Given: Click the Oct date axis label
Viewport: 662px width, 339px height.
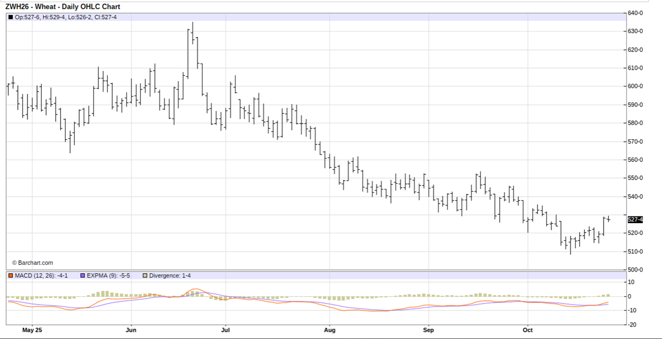Looking at the screenshot, I should [x=527, y=329].
